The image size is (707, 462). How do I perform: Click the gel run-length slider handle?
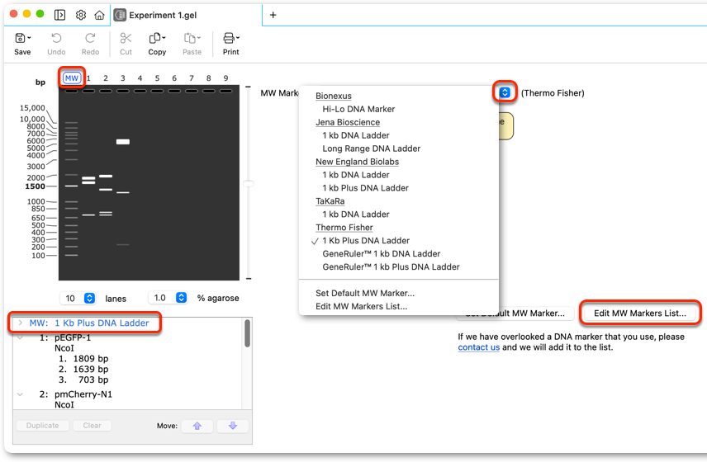[x=248, y=184]
